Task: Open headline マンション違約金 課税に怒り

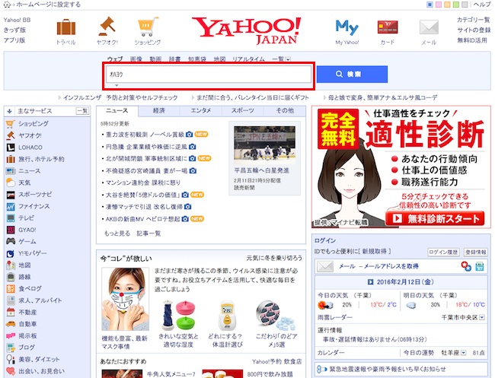Action: point(143,183)
